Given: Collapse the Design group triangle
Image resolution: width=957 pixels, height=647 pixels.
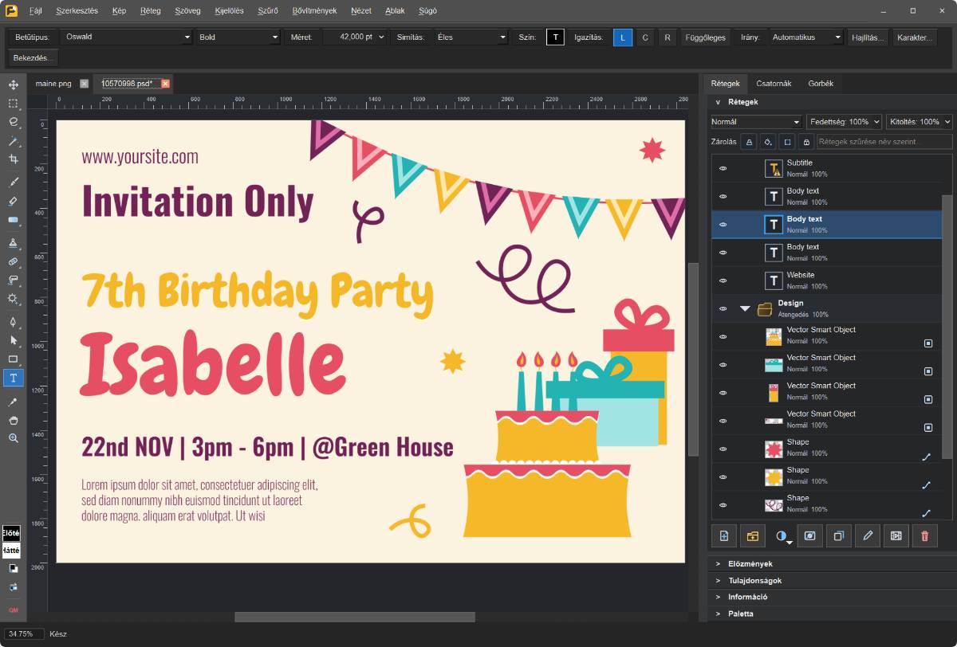Looking at the screenshot, I should [745, 308].
